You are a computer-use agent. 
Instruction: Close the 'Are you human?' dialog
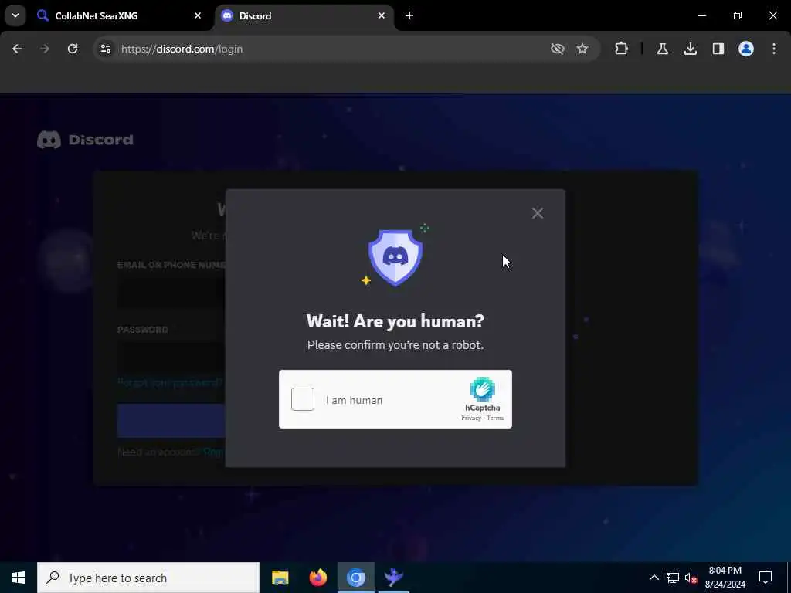[538, 213]
